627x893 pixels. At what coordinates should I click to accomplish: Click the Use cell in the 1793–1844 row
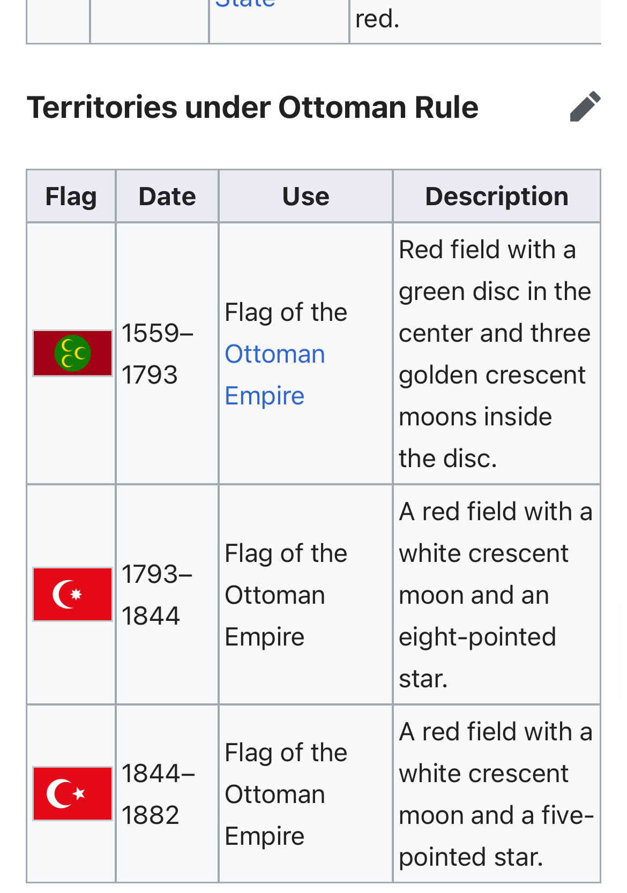(x=285, y=595)
